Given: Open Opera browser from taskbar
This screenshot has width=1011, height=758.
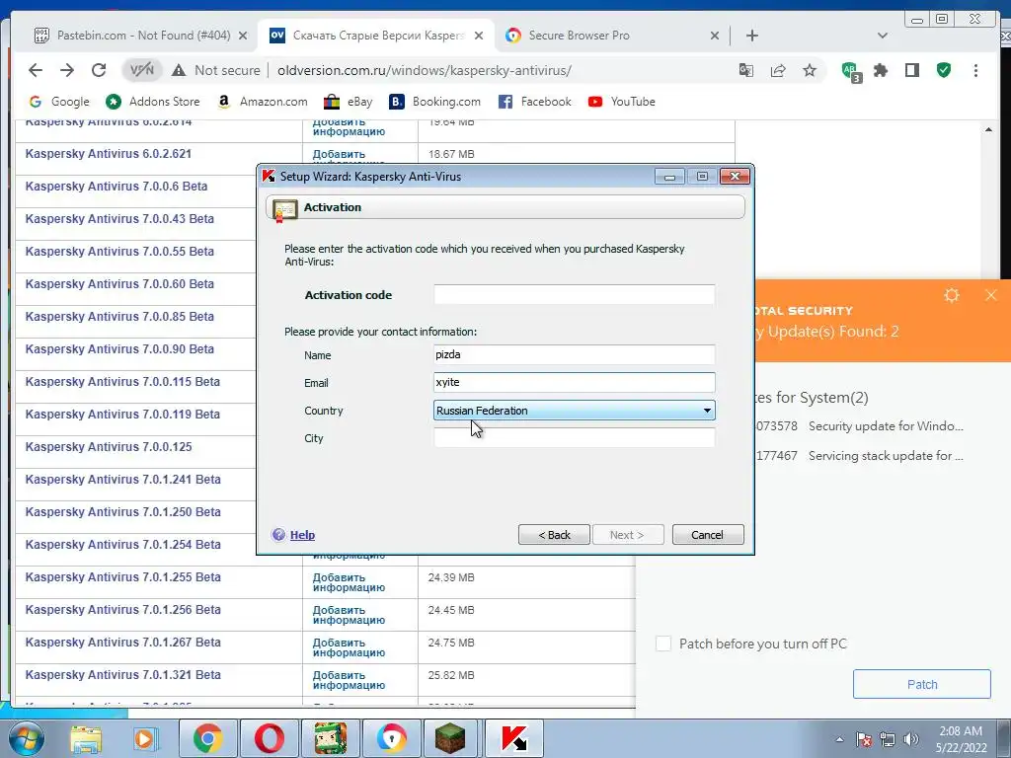Looking at the screenshot, I should tap(269, 738).
